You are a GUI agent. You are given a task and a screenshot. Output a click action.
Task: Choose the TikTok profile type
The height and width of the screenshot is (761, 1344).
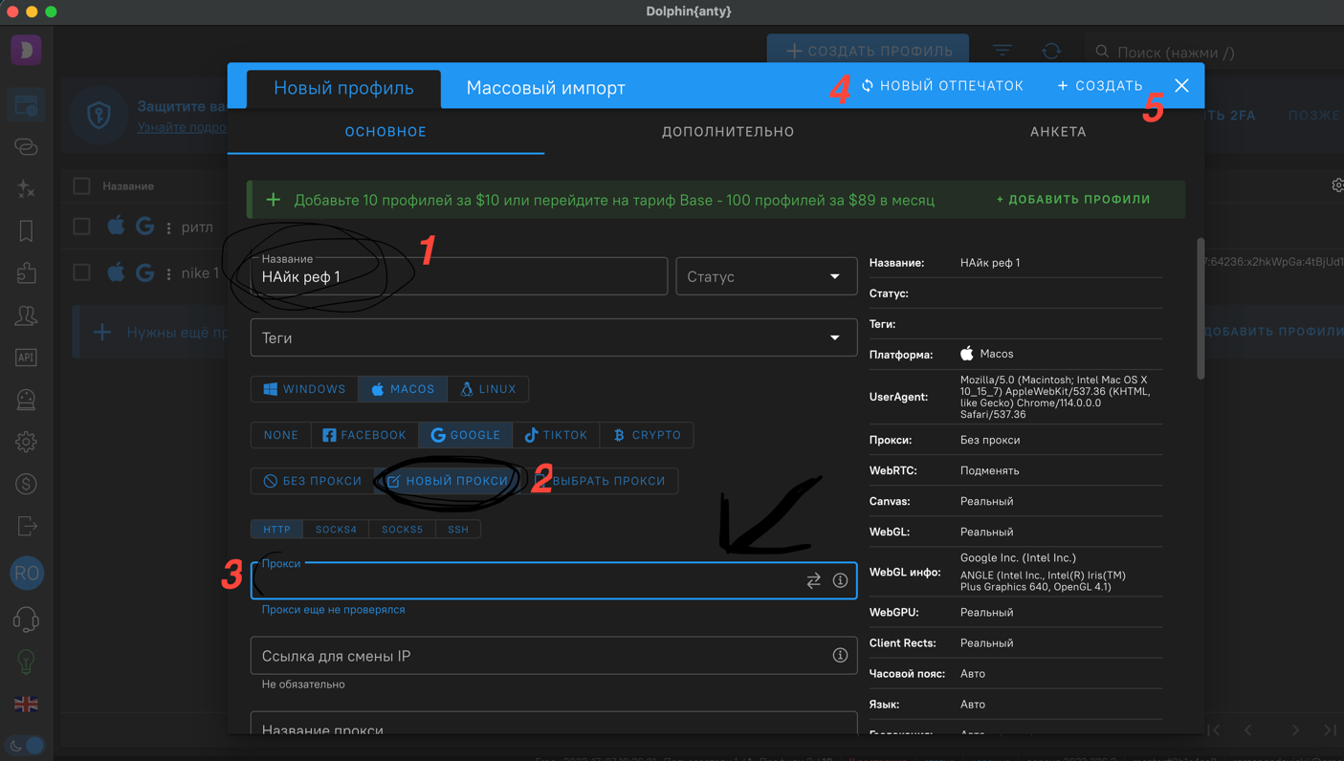(x=556, y=435)
